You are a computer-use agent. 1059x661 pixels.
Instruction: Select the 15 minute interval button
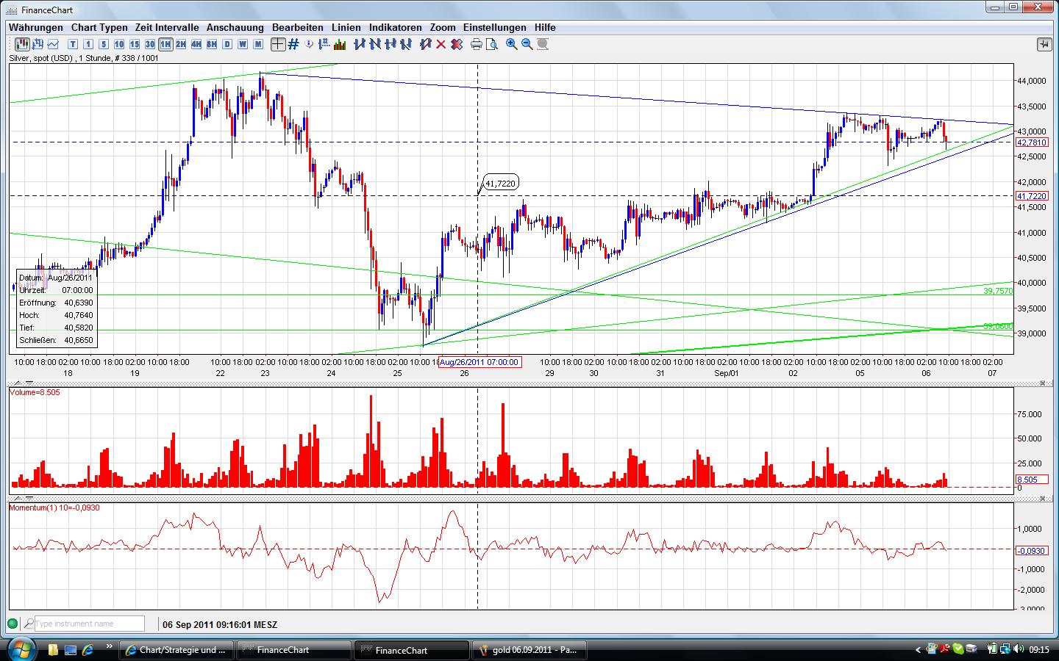[135, 44]
